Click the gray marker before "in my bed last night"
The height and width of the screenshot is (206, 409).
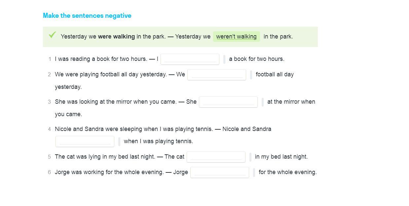[x=250, y=157]
